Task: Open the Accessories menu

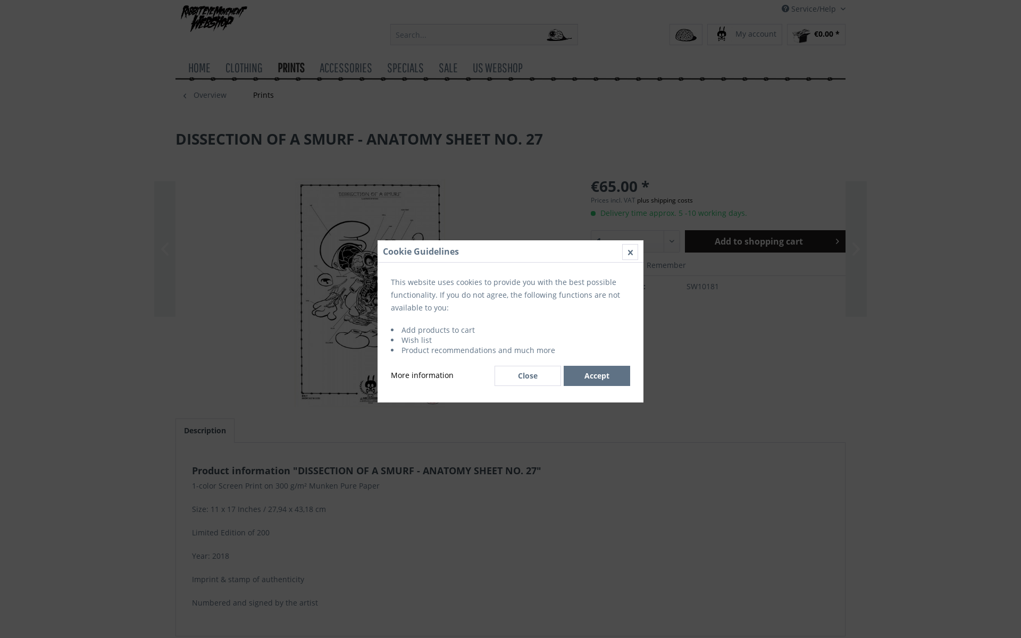Action: pos(346,68)
